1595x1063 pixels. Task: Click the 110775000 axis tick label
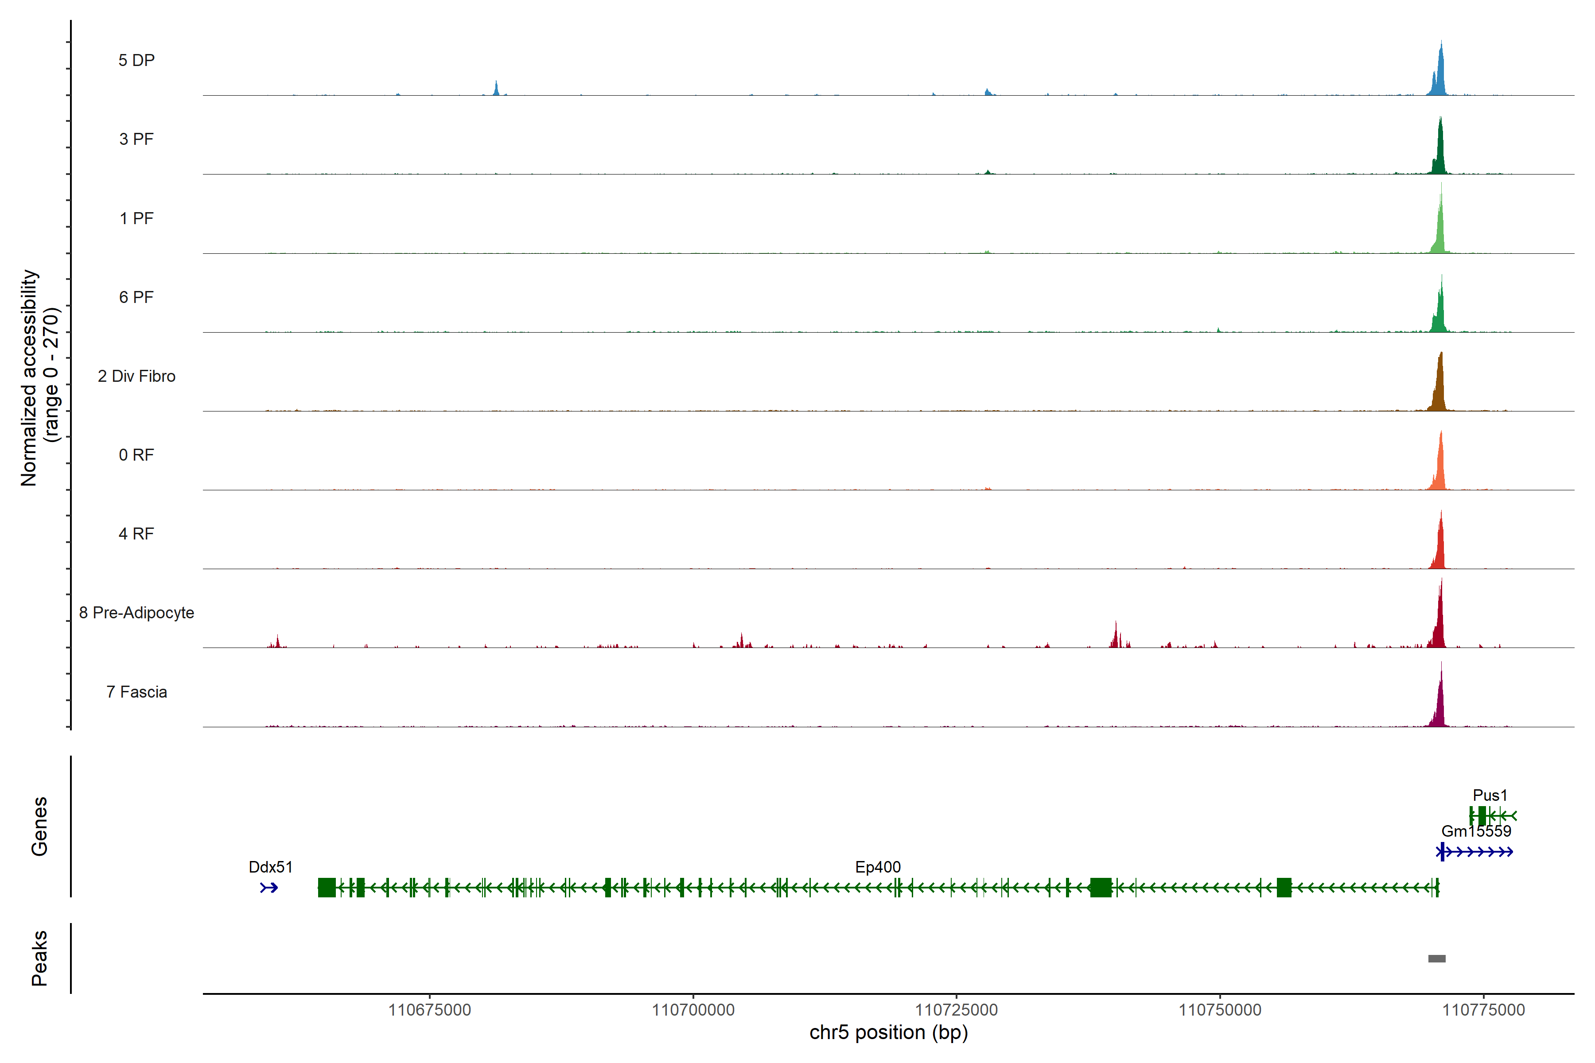tap(1483, 1009)
